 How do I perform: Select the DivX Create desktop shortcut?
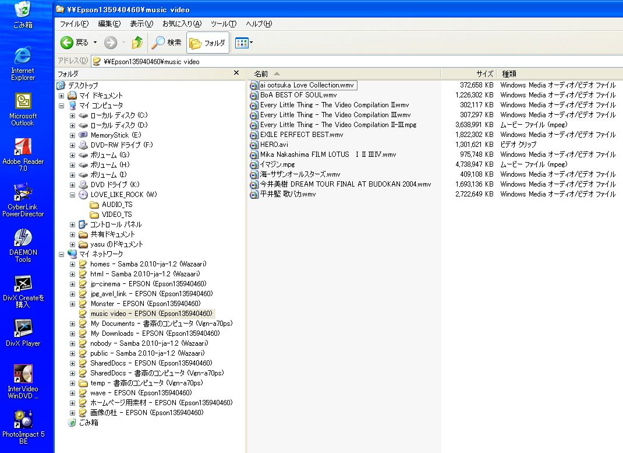23,291
